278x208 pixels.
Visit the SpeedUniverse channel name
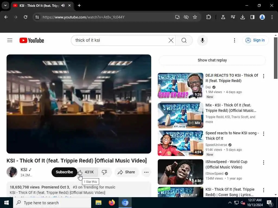click(x=216, y=145)
